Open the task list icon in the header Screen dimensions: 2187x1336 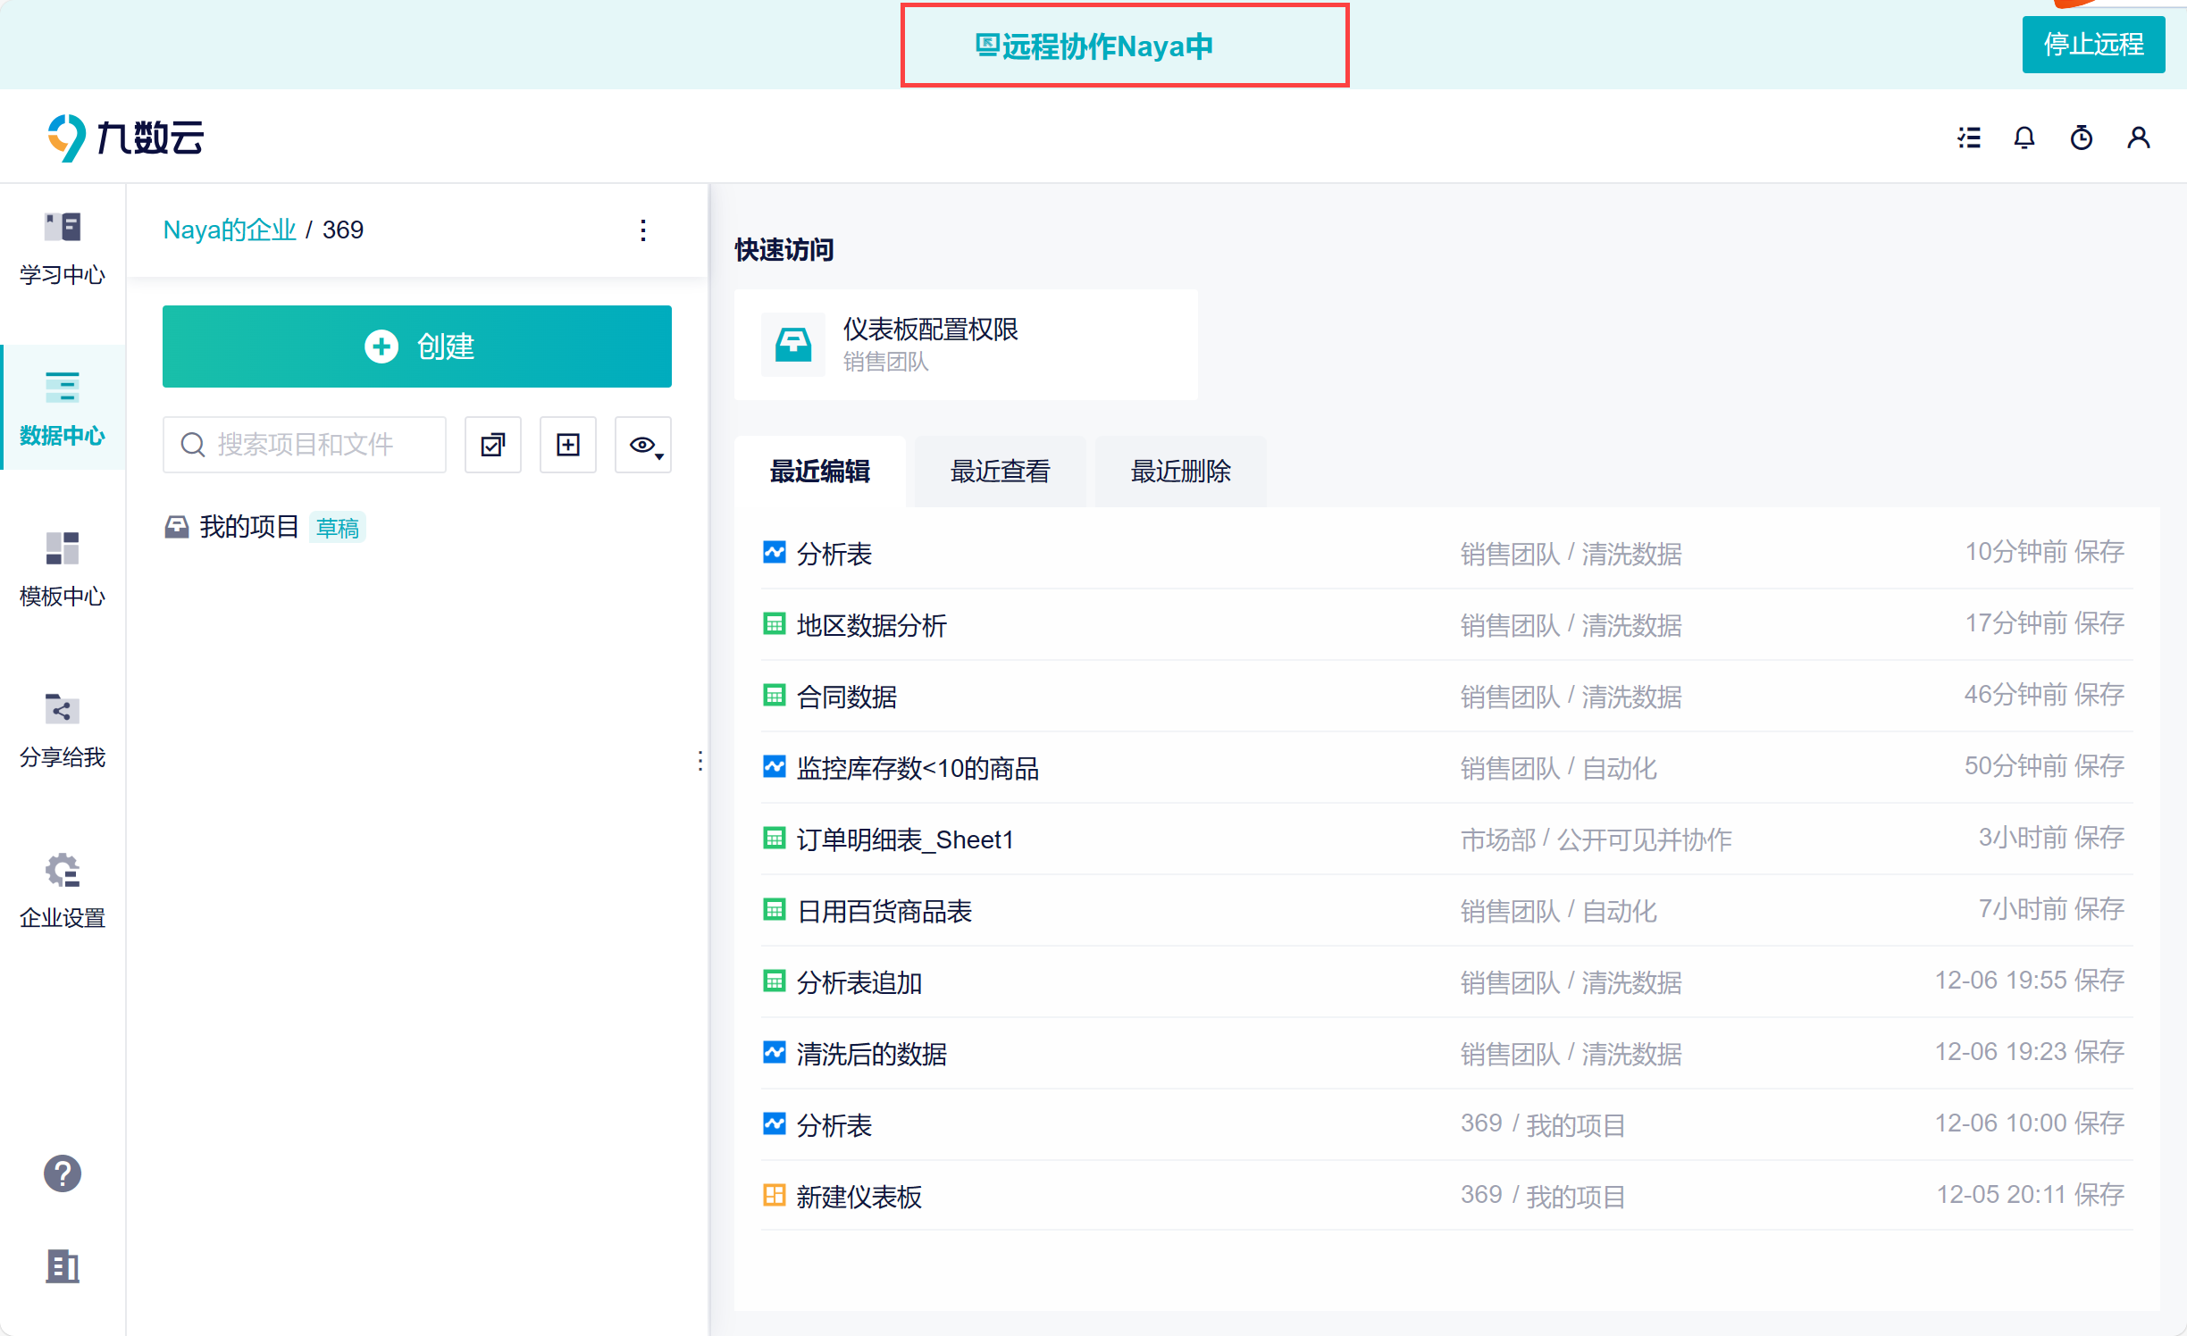1969,138
